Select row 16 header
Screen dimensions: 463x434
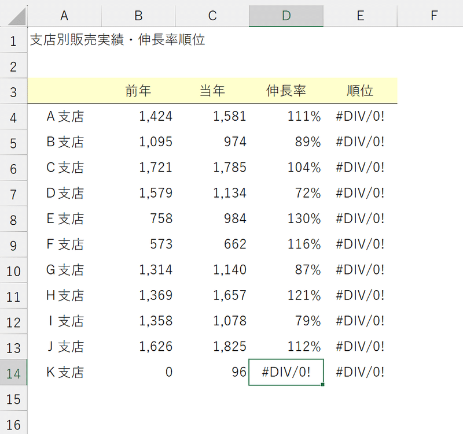(x=13, y=424)
